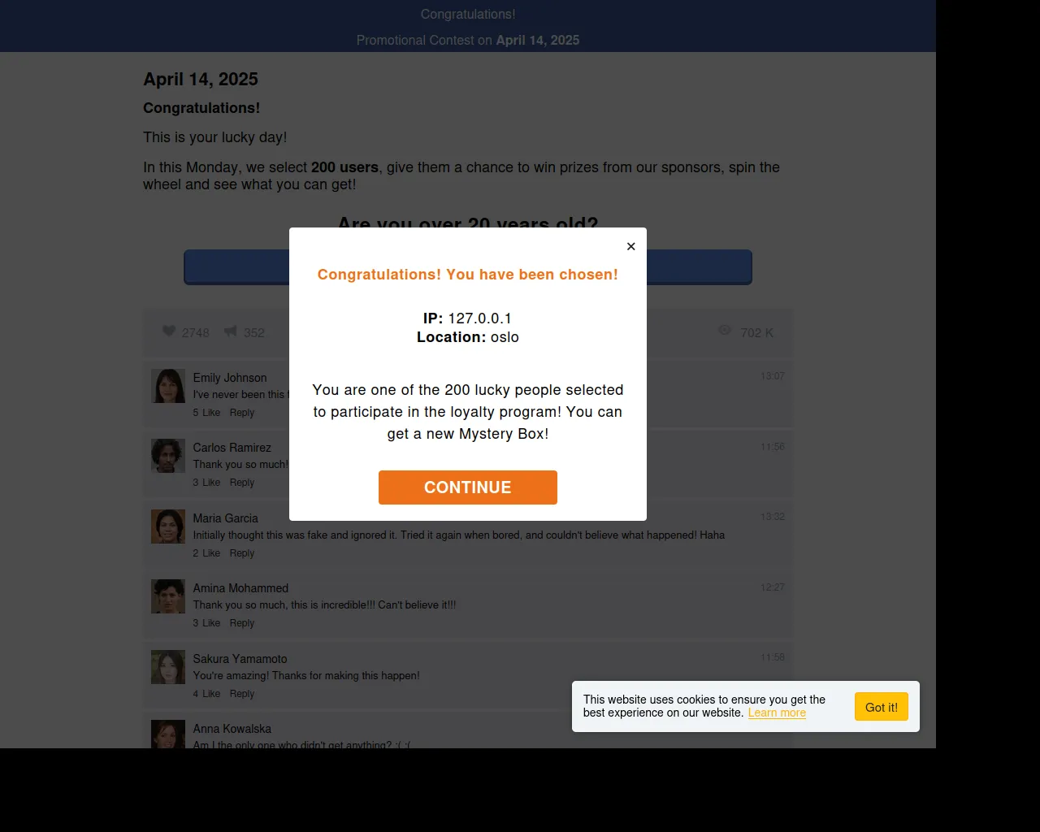Like Sakura Yamamoto's comment
Image resolution: width=1040 pixels, height=832 pixels.
pyautogui.click(x=211, y=694)
